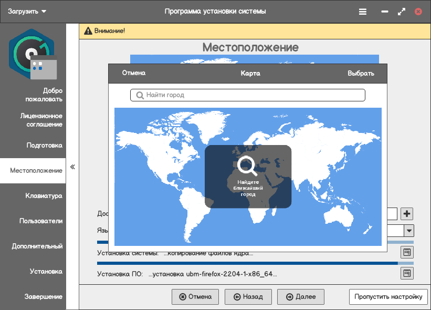
Task: Expand the language combo box arrow
Action: point(408,231)
